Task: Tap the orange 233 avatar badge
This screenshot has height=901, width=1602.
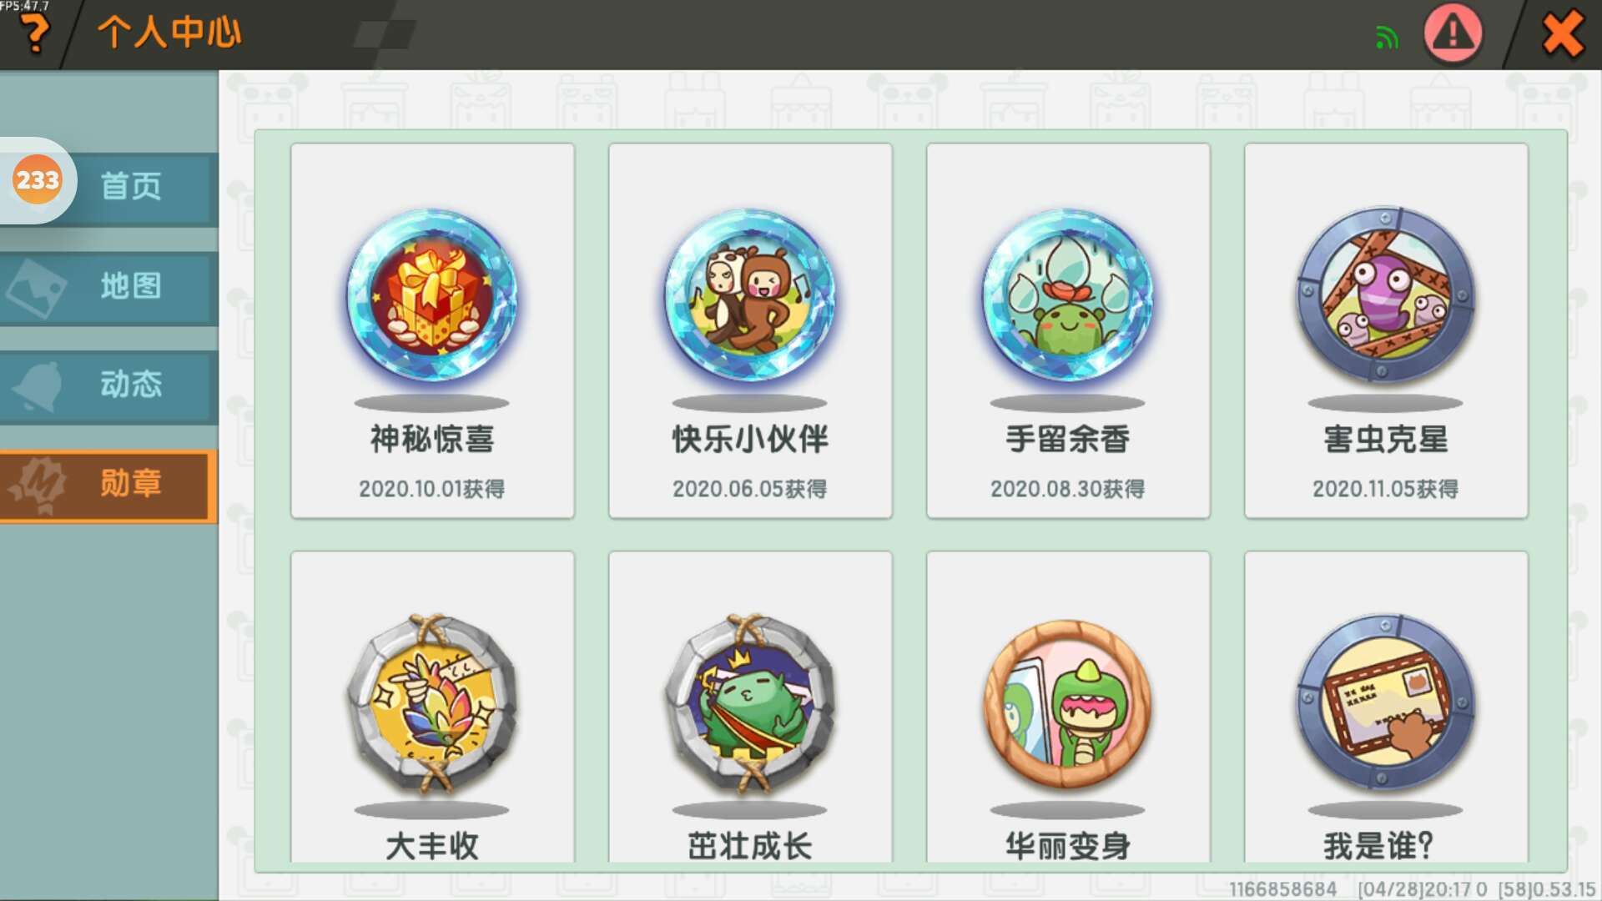Action: point(38,180)
